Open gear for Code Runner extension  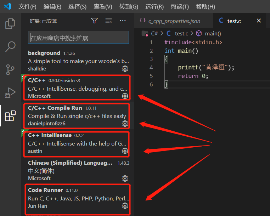pos(125,206)
